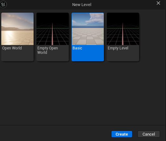
Task: Pick the Empty Level grid thumbnail
Action: click(123, 29)
